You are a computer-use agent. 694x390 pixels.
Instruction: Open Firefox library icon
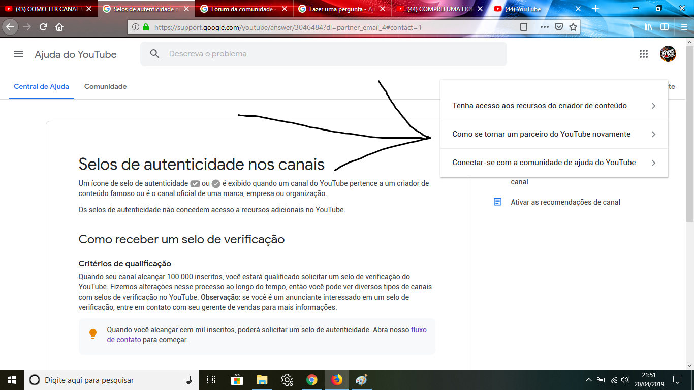[x=648, y=27]
